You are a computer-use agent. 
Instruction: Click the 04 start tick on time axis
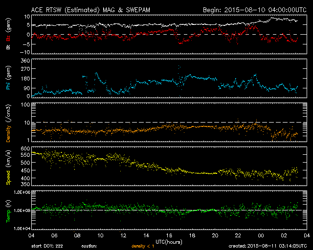tap(31, 235)
